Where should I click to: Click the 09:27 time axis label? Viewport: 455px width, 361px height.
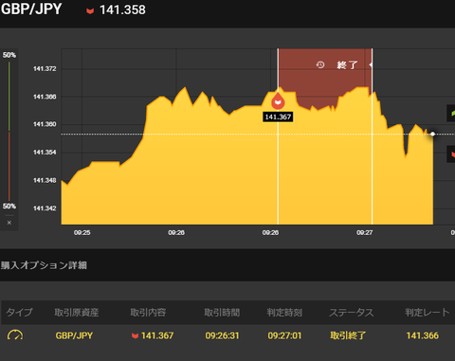coord(365,233)
